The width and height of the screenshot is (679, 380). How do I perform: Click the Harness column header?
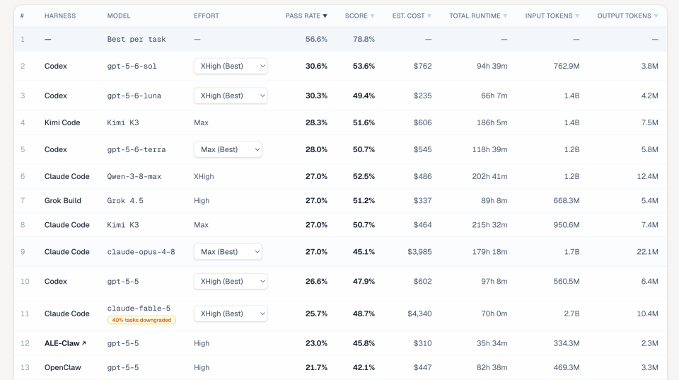pyautogui.click(x=59, y=16)
